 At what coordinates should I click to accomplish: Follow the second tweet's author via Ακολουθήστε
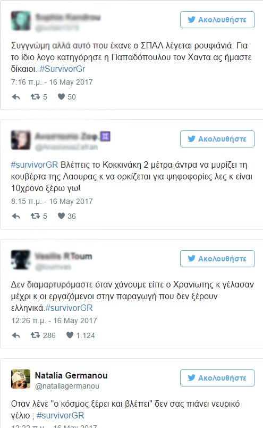point(217,139)
